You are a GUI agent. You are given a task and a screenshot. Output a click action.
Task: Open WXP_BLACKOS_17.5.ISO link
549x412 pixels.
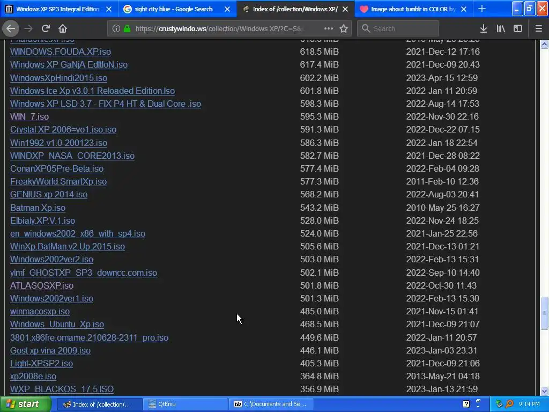tap(62, 389)
